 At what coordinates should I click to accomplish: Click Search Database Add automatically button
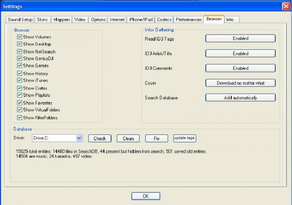pyautogui.click(x=240, y=98)
